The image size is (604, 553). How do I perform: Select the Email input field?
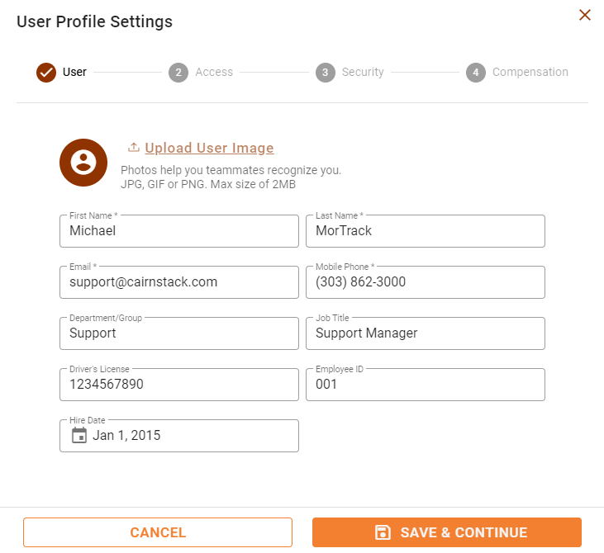[179, 282]
